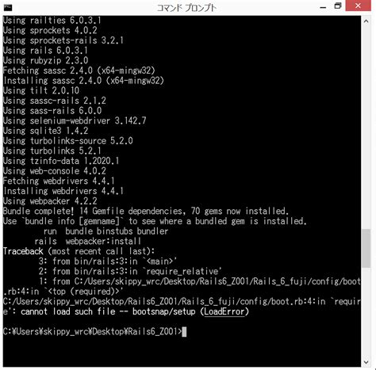Minimize the command prompt window
The width and height of the screenshot is (376, 370).
pyautogui.click(x=323, y=7)
